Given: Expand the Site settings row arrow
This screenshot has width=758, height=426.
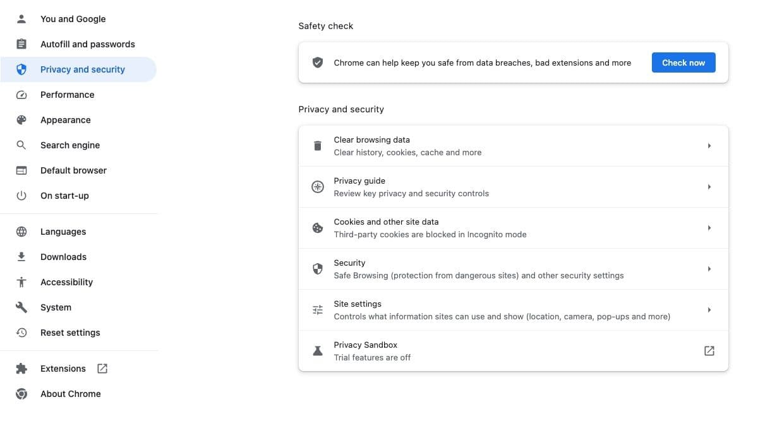Looking at the screenshot, I should click(x=709, y=310).
